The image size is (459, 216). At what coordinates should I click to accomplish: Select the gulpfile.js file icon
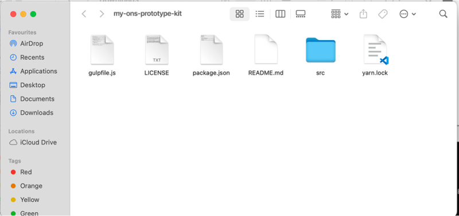(102, 50)
